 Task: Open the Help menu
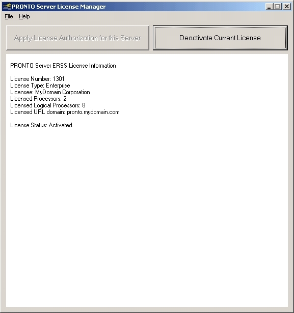[24, 16]
